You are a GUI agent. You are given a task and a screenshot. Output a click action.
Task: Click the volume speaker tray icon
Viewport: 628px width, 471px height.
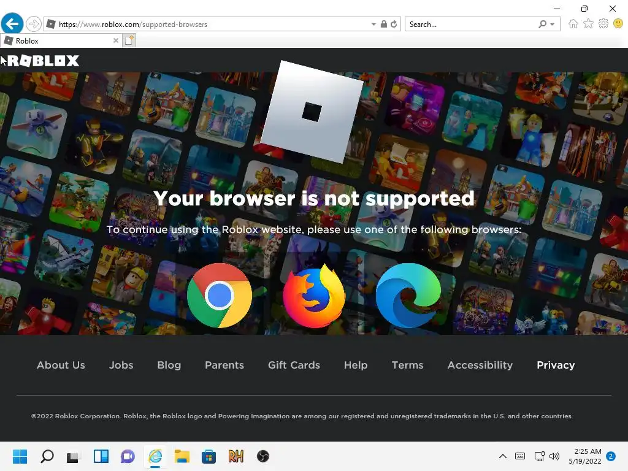pyautogui.click(x=554, y=456)
